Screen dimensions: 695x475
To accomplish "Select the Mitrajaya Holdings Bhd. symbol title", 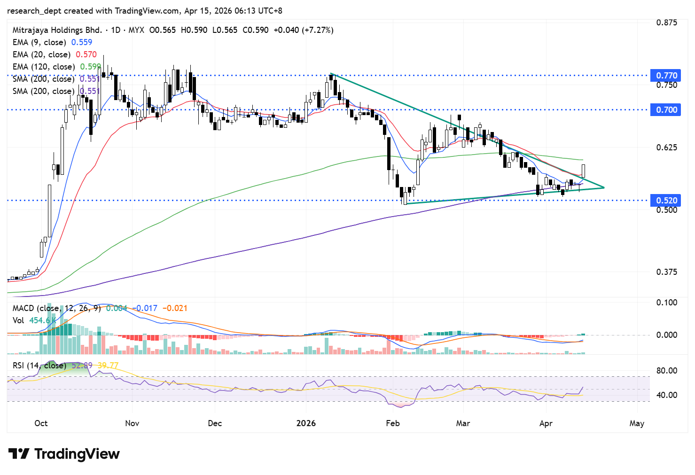I will [x=57, y=30].
